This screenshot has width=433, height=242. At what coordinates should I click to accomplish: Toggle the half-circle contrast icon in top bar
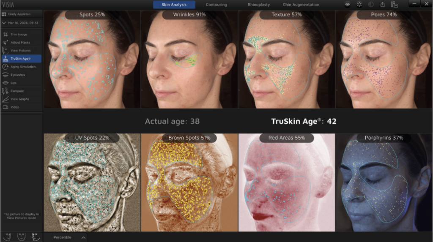(x=371, y=4)
